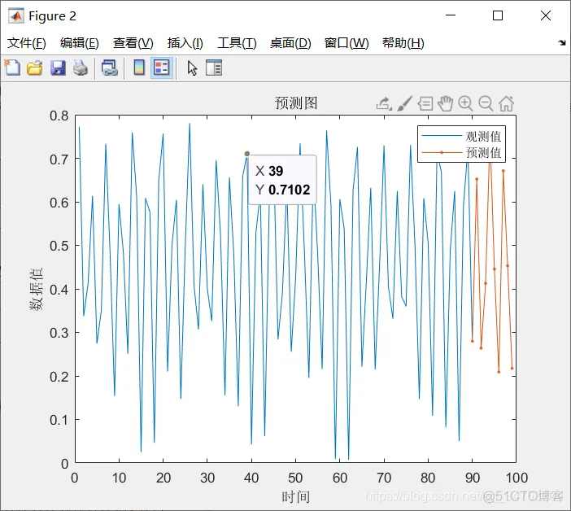
Task: Enable the pan hand tool
Action: point(445,103)
